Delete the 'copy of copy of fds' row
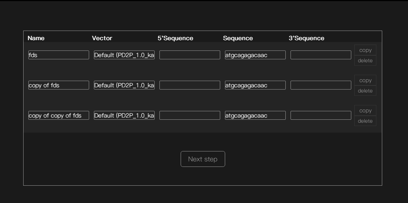This screenshot has height=203, width=408. 365,121
